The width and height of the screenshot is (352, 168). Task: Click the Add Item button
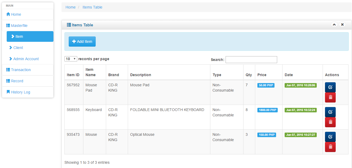[x=82, y=42]
